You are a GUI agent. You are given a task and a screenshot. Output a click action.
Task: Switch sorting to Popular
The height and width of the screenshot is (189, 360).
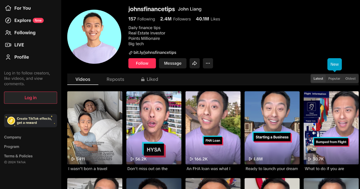point(334,78)
